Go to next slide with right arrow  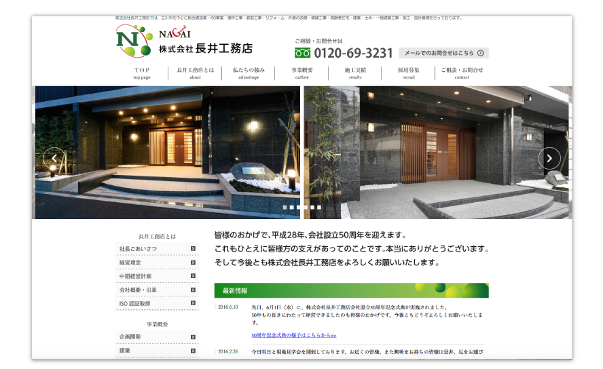(549, 158)
